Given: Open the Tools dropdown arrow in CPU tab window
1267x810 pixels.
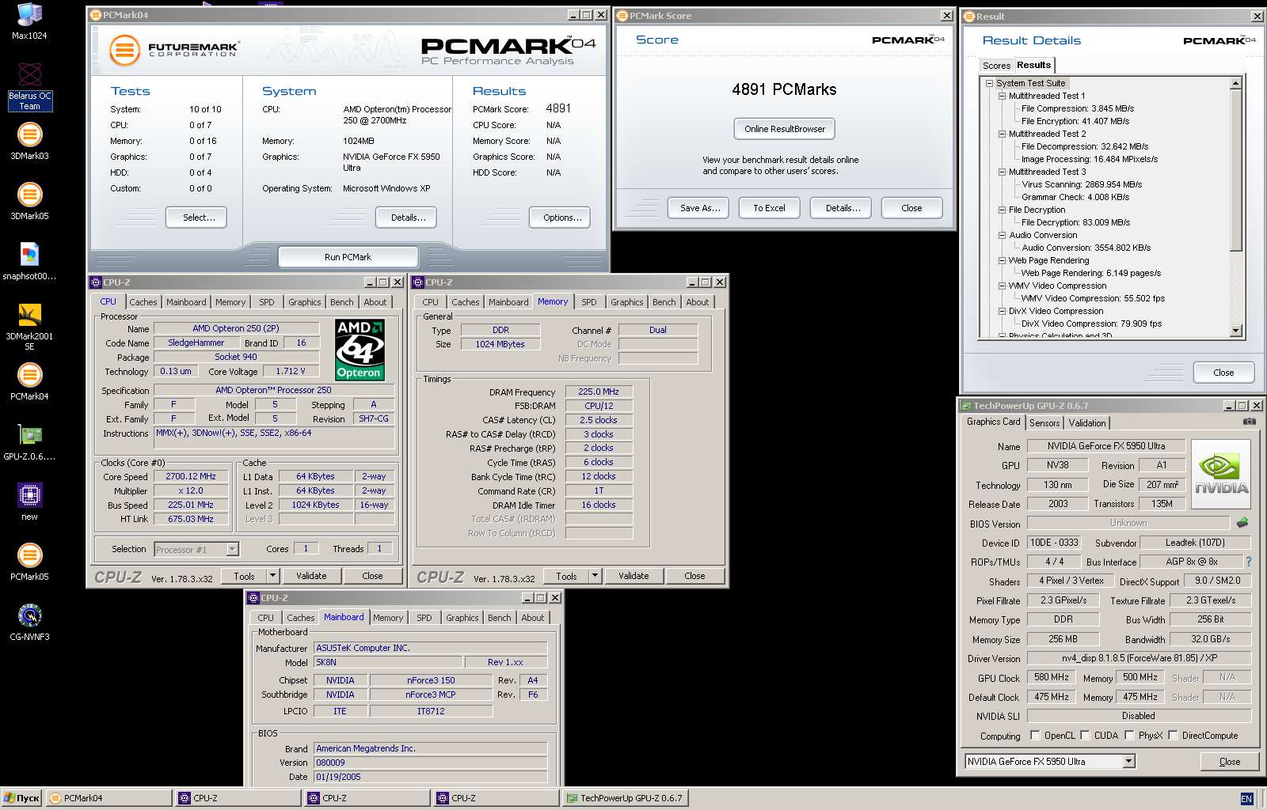Looking at the screenshot, I should point(273,576).
